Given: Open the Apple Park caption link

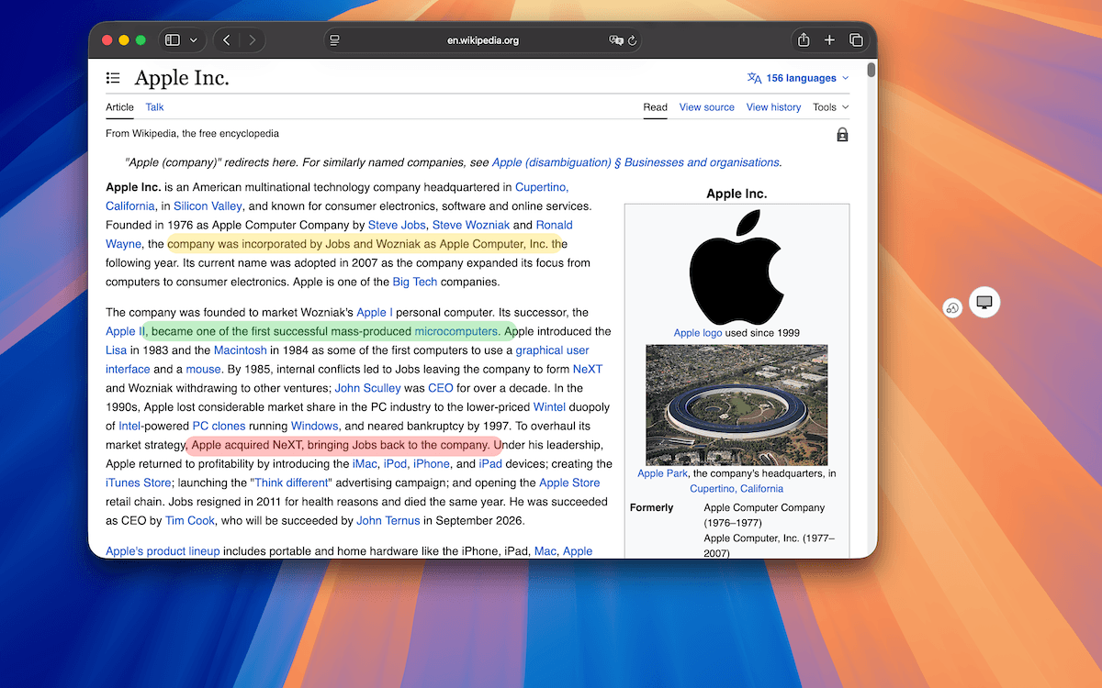Looking at the screenshot, I should 662,473.
